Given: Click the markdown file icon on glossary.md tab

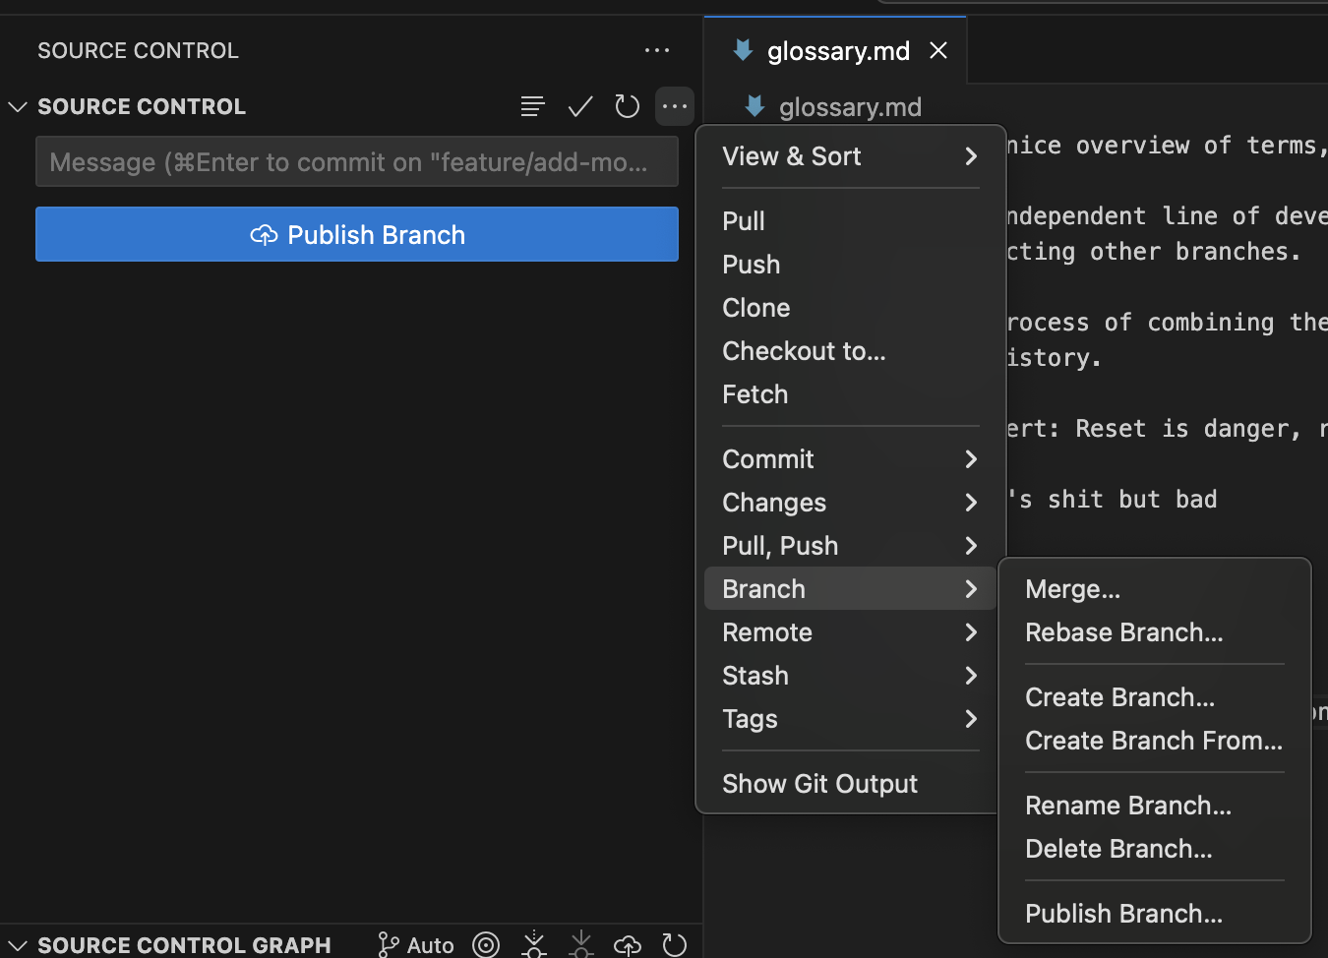Looking at the screenshot, I should [744, 50].
